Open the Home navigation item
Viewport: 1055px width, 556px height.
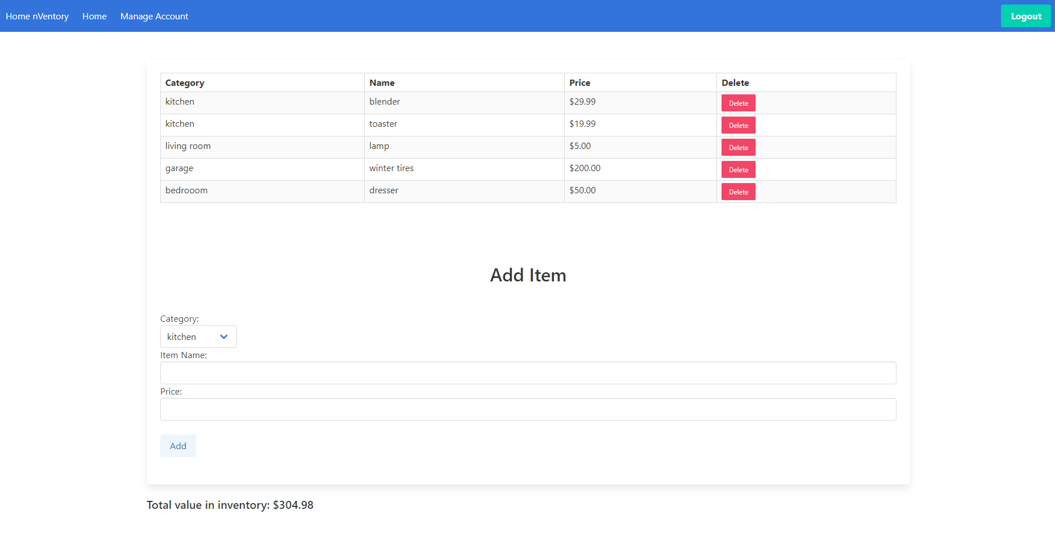click(x=94, y=16)
